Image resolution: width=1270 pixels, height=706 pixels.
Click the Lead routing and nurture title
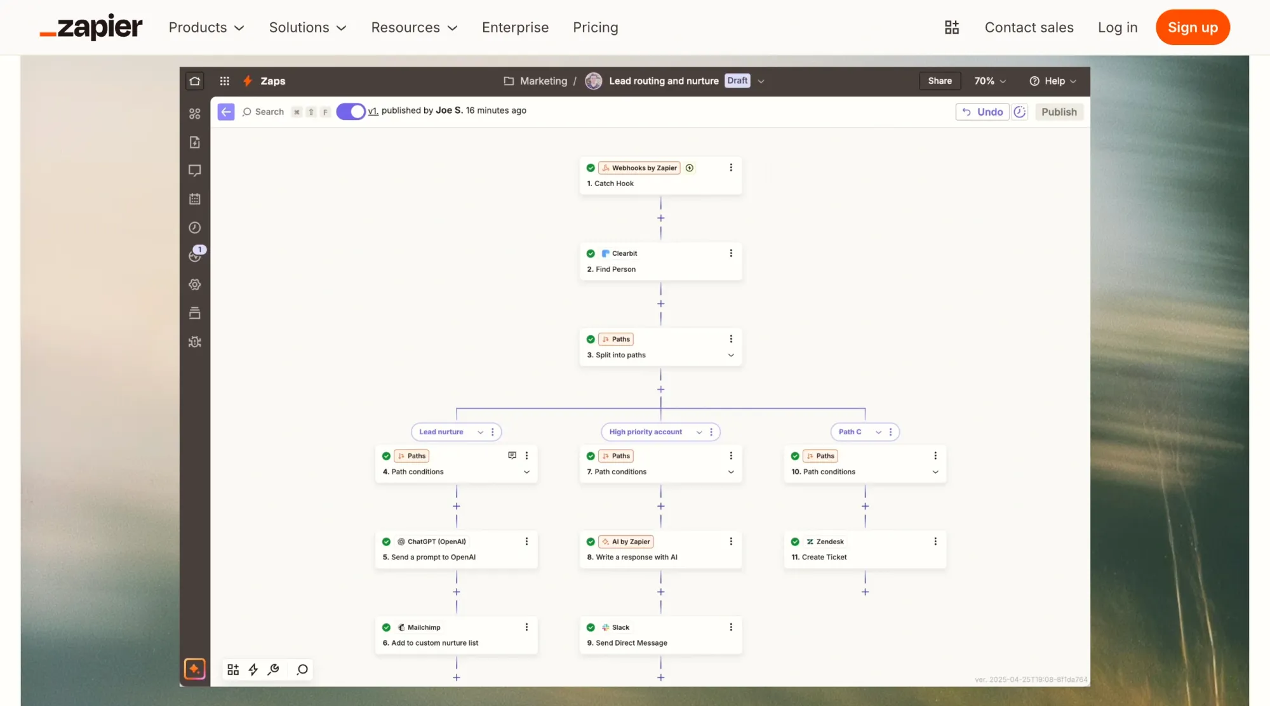pyautogui.click(x=664, y=81)
